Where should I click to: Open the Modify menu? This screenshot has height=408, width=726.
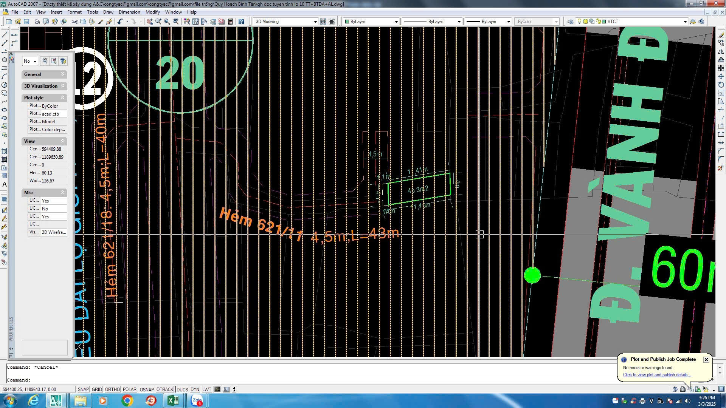tap(153, 12)
